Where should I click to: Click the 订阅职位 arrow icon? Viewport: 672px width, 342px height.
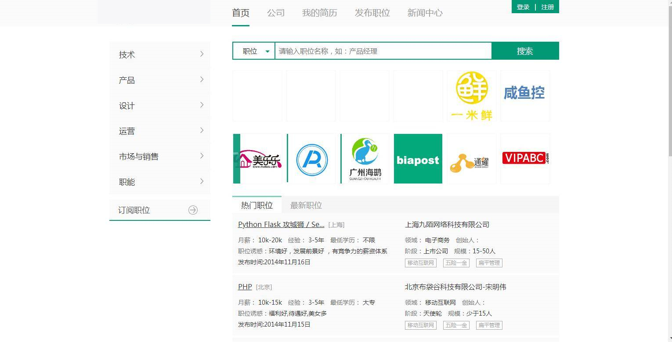pyautogui.click(x=193, y=210)
